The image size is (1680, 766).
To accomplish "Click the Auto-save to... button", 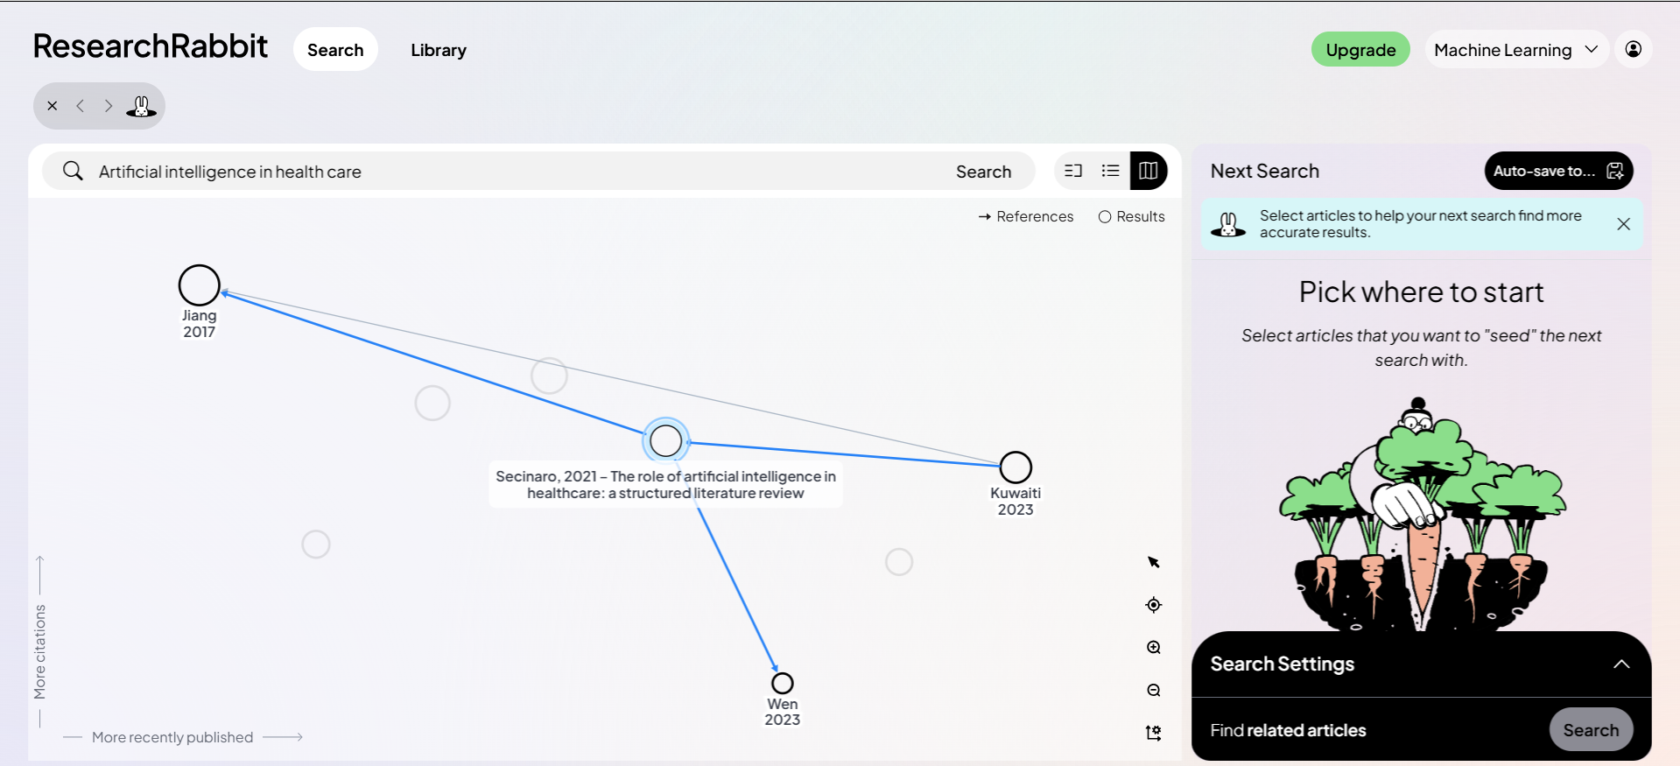I will click(1558, 171).
